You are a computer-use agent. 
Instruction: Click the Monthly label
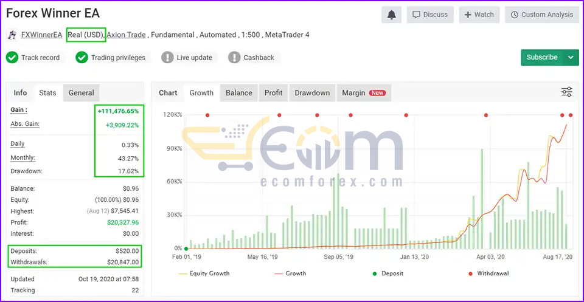point(23,158)
